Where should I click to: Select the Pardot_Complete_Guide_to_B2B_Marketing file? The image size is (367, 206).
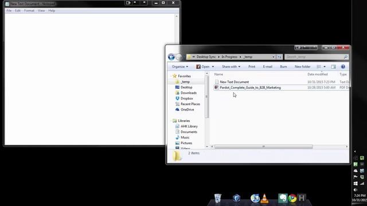tap(250, 88)
